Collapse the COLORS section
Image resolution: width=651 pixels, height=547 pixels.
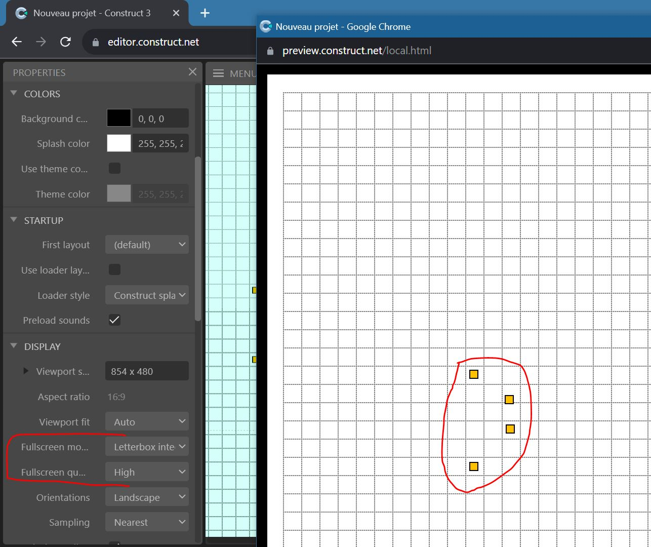point(14,94)
